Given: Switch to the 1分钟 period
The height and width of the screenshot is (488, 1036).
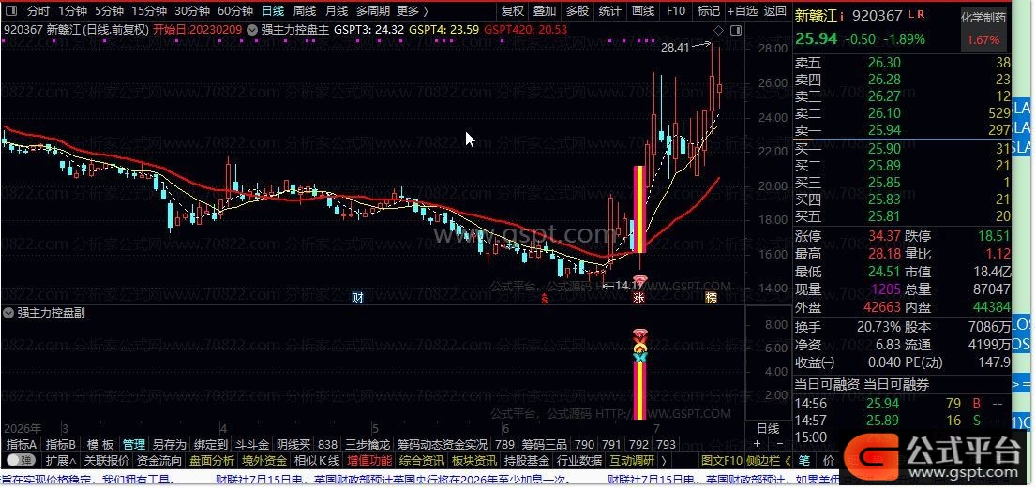Looking at the screenshot, I should point(72,10).
